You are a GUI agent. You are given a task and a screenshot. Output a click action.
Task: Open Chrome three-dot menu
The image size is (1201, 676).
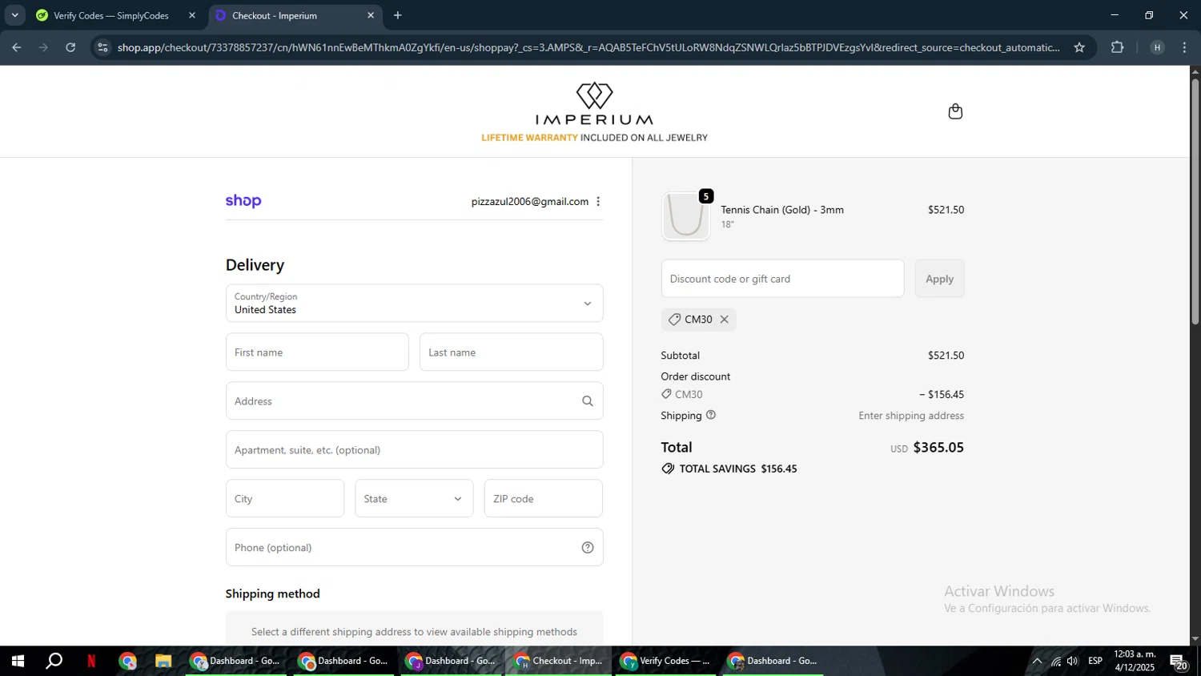coord(1184,47)
